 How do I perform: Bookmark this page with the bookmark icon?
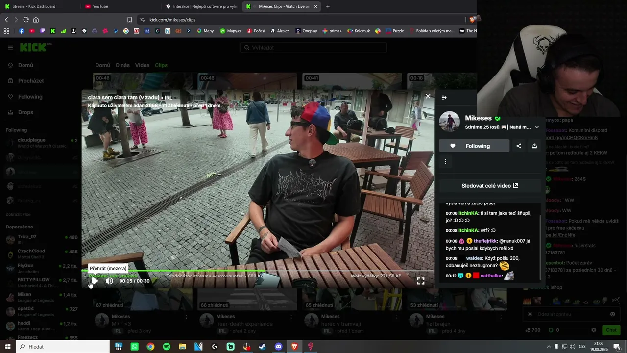pyautogui.click(x=129, y=20)
